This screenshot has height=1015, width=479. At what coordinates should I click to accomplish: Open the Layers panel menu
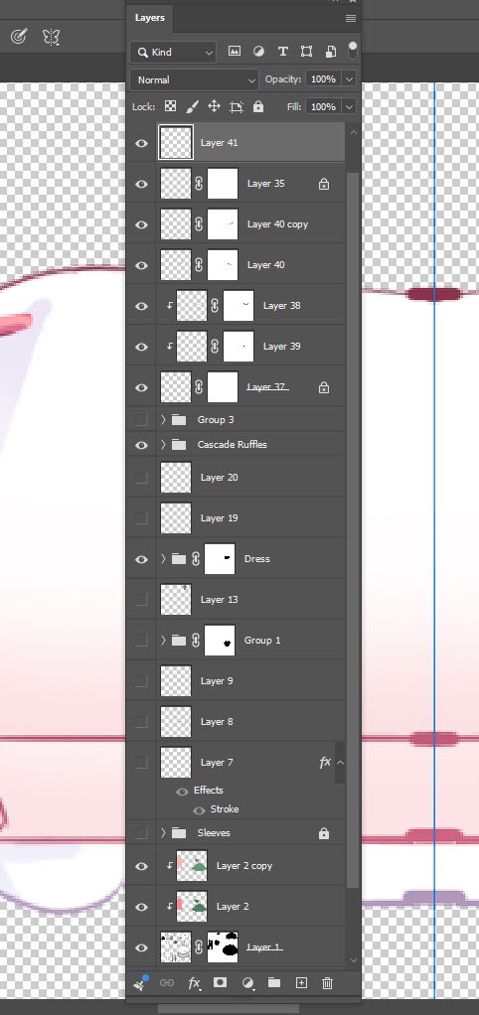click(350, 18)
